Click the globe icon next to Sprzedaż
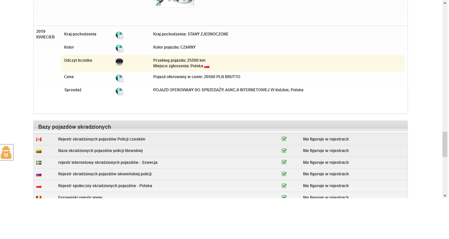The height and width of the screenshot is (239, 449). click(x=119, y=91)
